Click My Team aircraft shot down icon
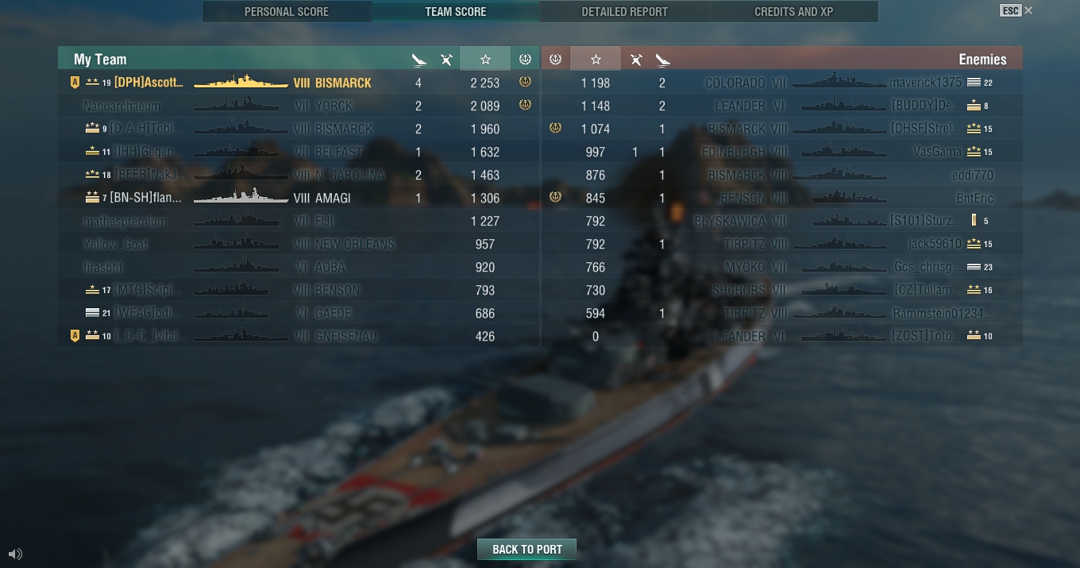1080x568 pixels. pos(446,59)
